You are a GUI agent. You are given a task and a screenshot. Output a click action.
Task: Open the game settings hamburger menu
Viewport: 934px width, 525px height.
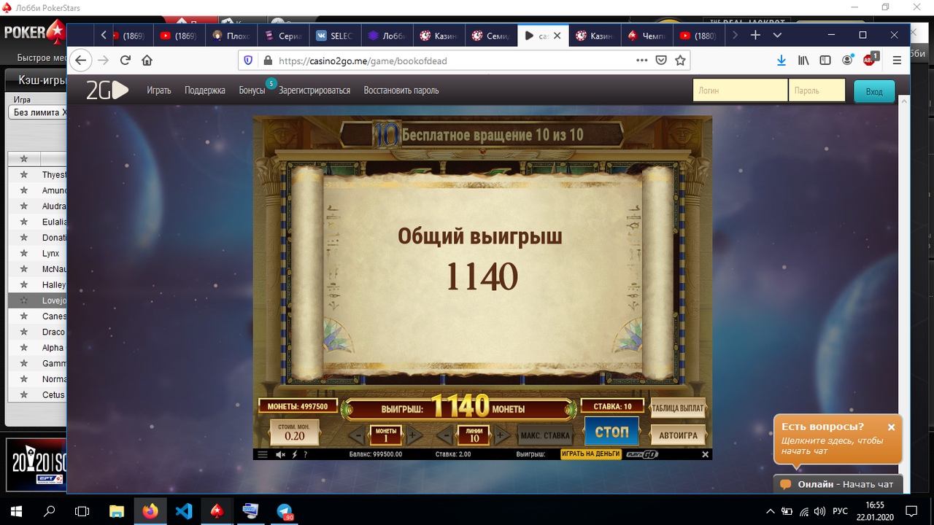pos(263,454)
